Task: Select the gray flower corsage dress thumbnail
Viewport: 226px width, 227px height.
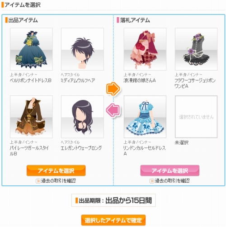Action: click(196, 49)
